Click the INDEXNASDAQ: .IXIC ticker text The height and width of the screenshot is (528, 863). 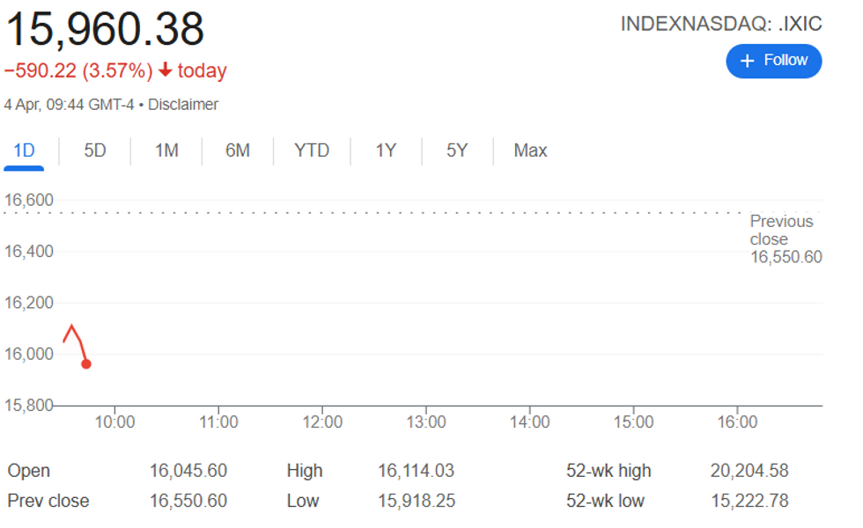coord(721,24)
